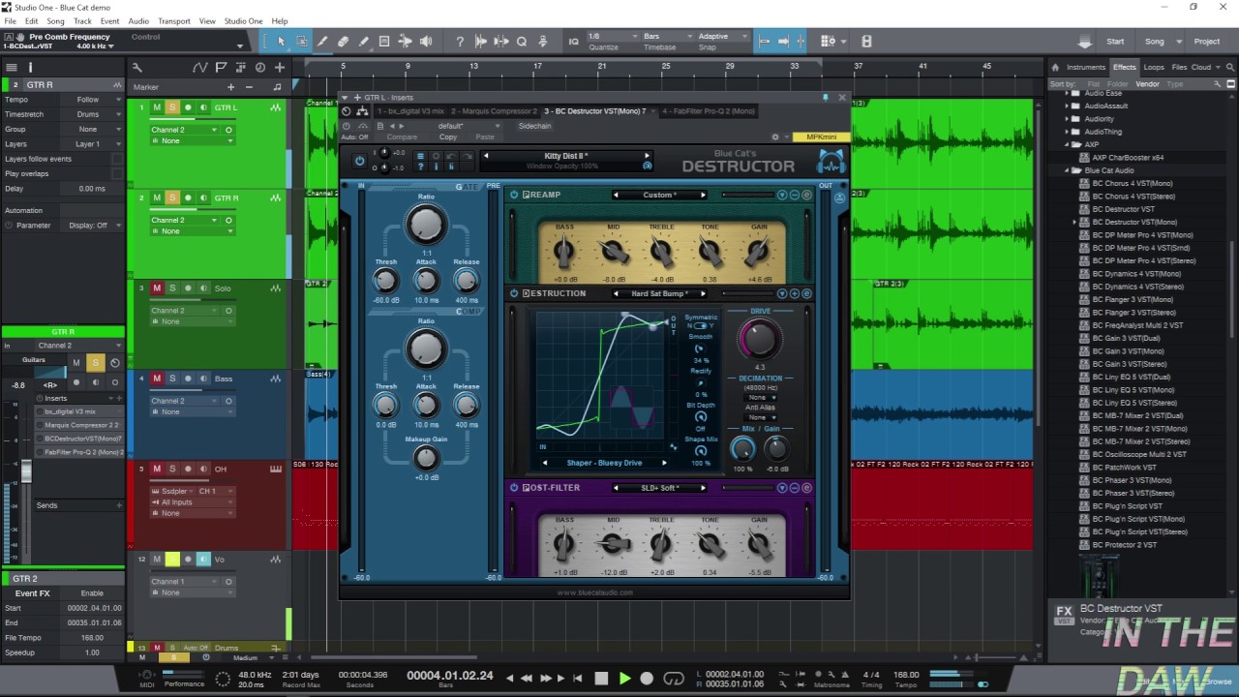Click the Tempo 168.00 field

pyautogui.click(x=906, y=675)
